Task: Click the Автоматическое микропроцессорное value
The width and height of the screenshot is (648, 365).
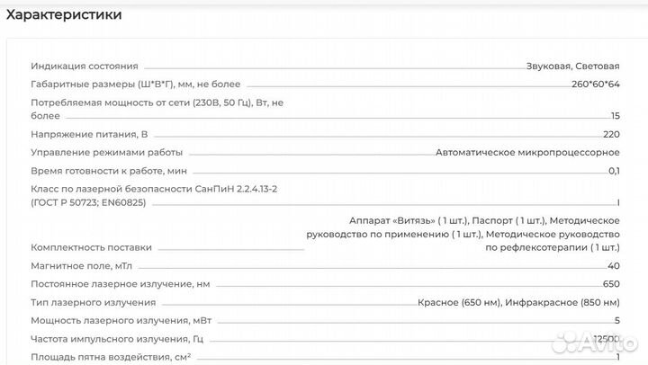Action: click(x=528, y=151)
